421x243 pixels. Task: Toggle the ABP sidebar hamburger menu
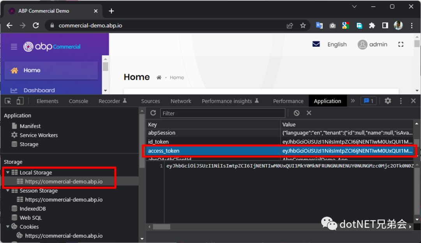(14, 47)
